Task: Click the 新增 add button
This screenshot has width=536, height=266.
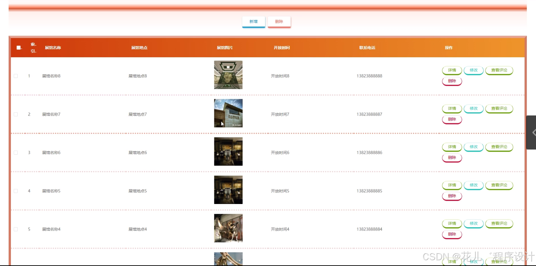Action: click(254, 21)
